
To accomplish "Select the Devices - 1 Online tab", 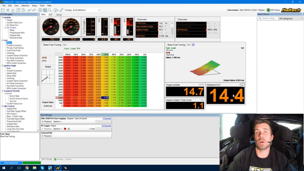I will (x=63, y=159).
